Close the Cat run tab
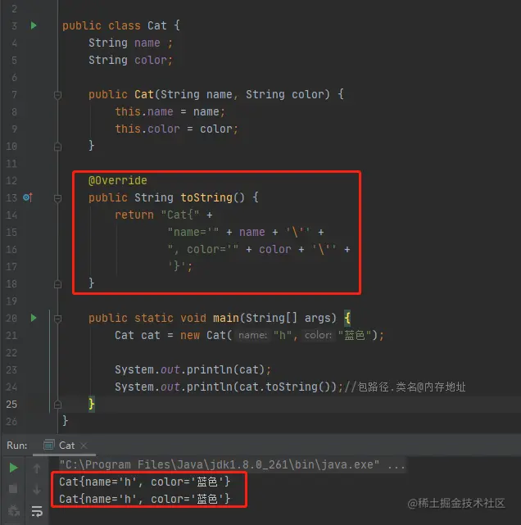The image size is (521, 525). tap(84, 446)
